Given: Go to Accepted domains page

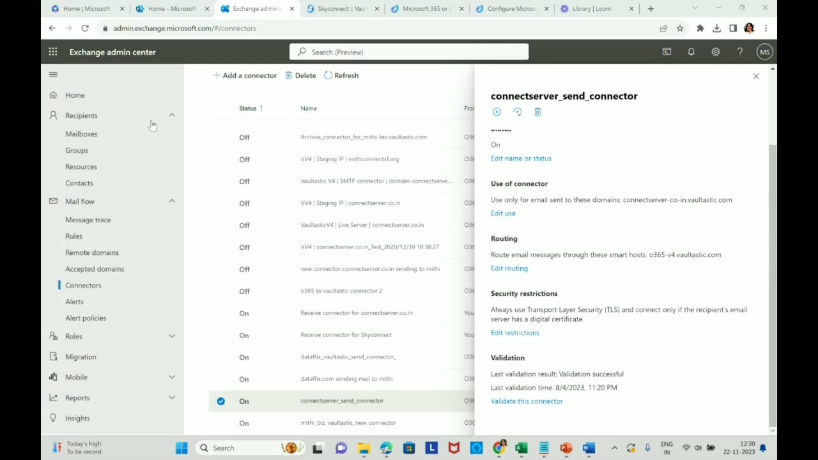Looking at the screenshot, I should pyautogui.click(x=95, y=269).
